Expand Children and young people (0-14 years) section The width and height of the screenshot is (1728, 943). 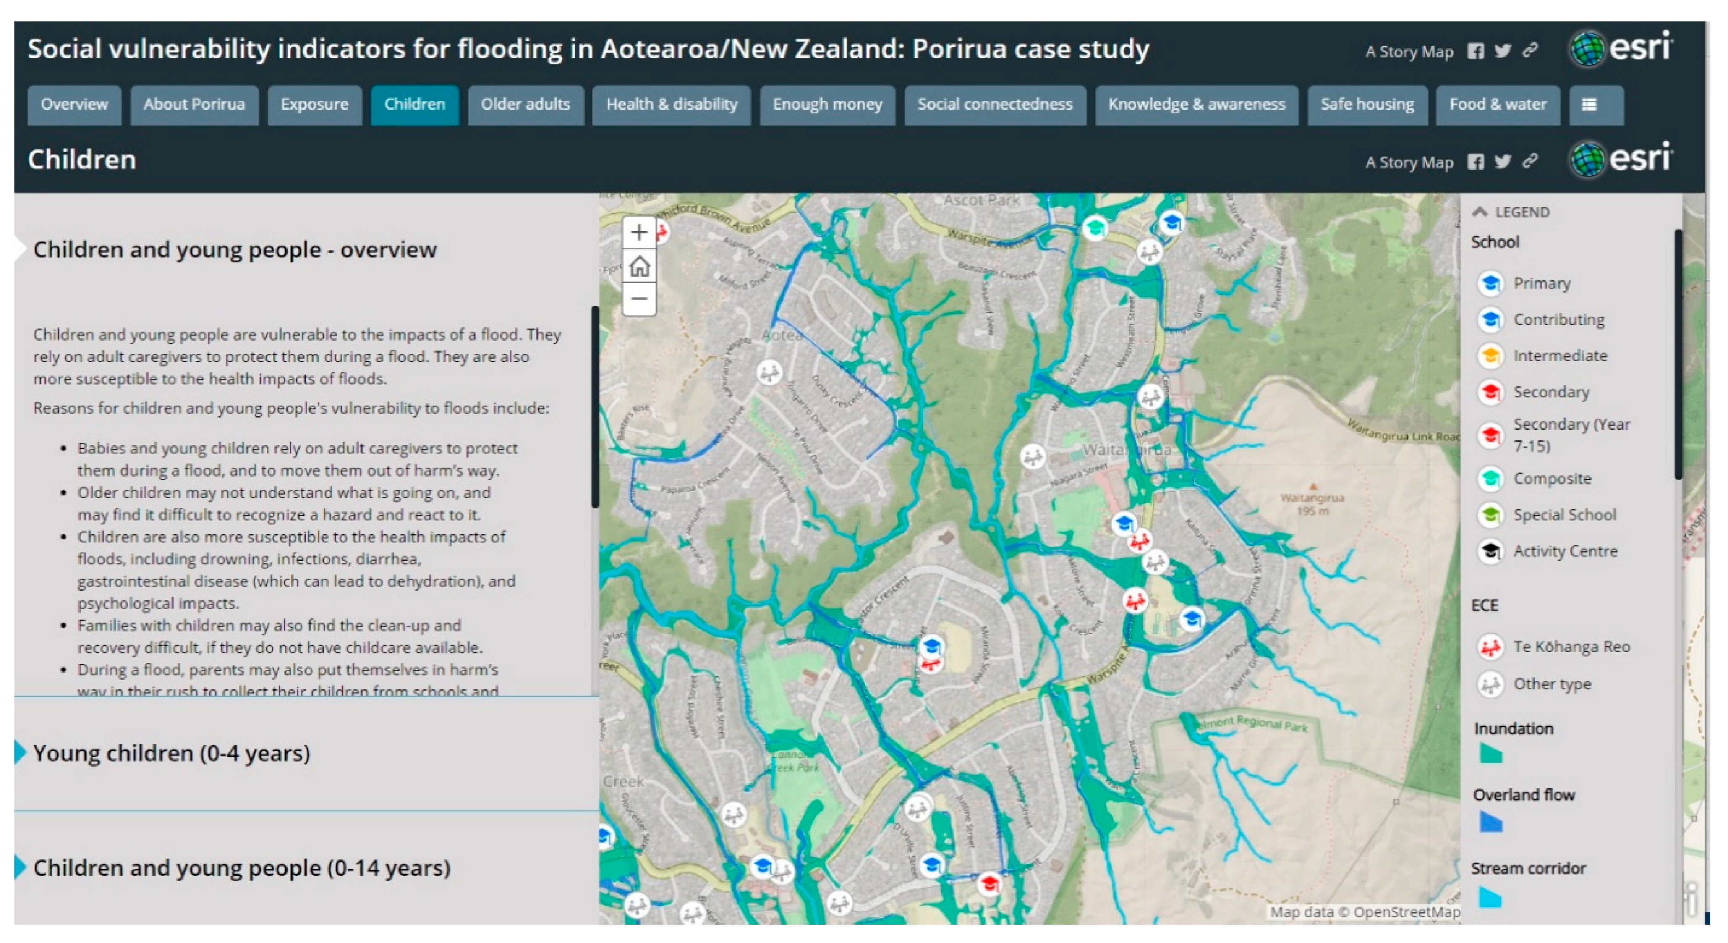pos(241,868)
